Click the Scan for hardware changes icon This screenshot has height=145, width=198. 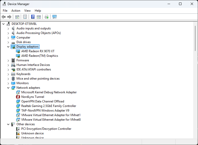(54, 17)
